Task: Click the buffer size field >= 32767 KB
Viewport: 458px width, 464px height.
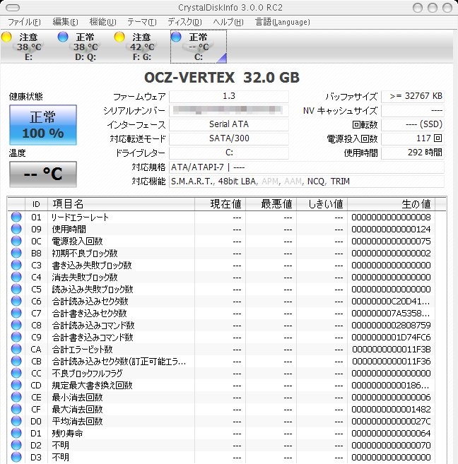Action: (413, 96)
